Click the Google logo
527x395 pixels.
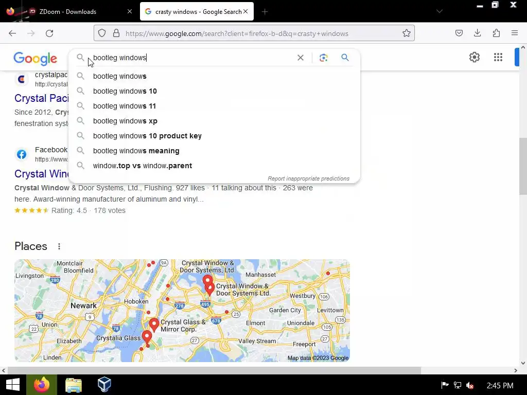[x=36, y=59]
